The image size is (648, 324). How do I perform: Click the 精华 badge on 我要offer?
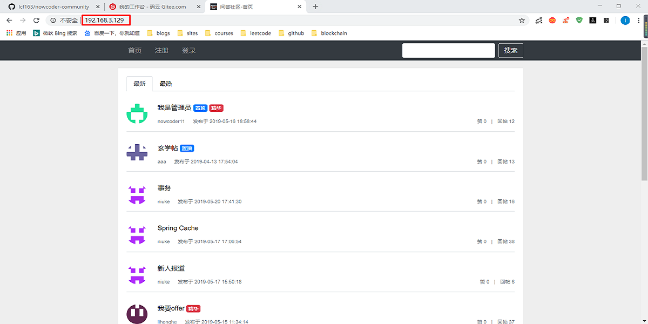point(193,309)
